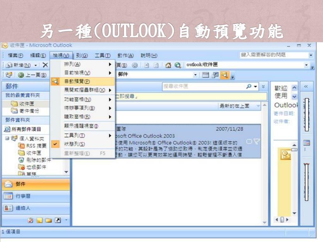Click the folder list scroll-down arrow
Viewport: 323px width, 242px height.
pos(66,172)
